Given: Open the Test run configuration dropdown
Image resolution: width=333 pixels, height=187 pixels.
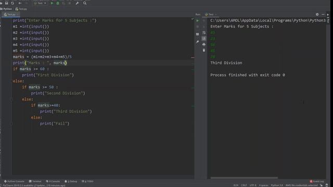Looking at the screenshot, I should pos(40,3).
